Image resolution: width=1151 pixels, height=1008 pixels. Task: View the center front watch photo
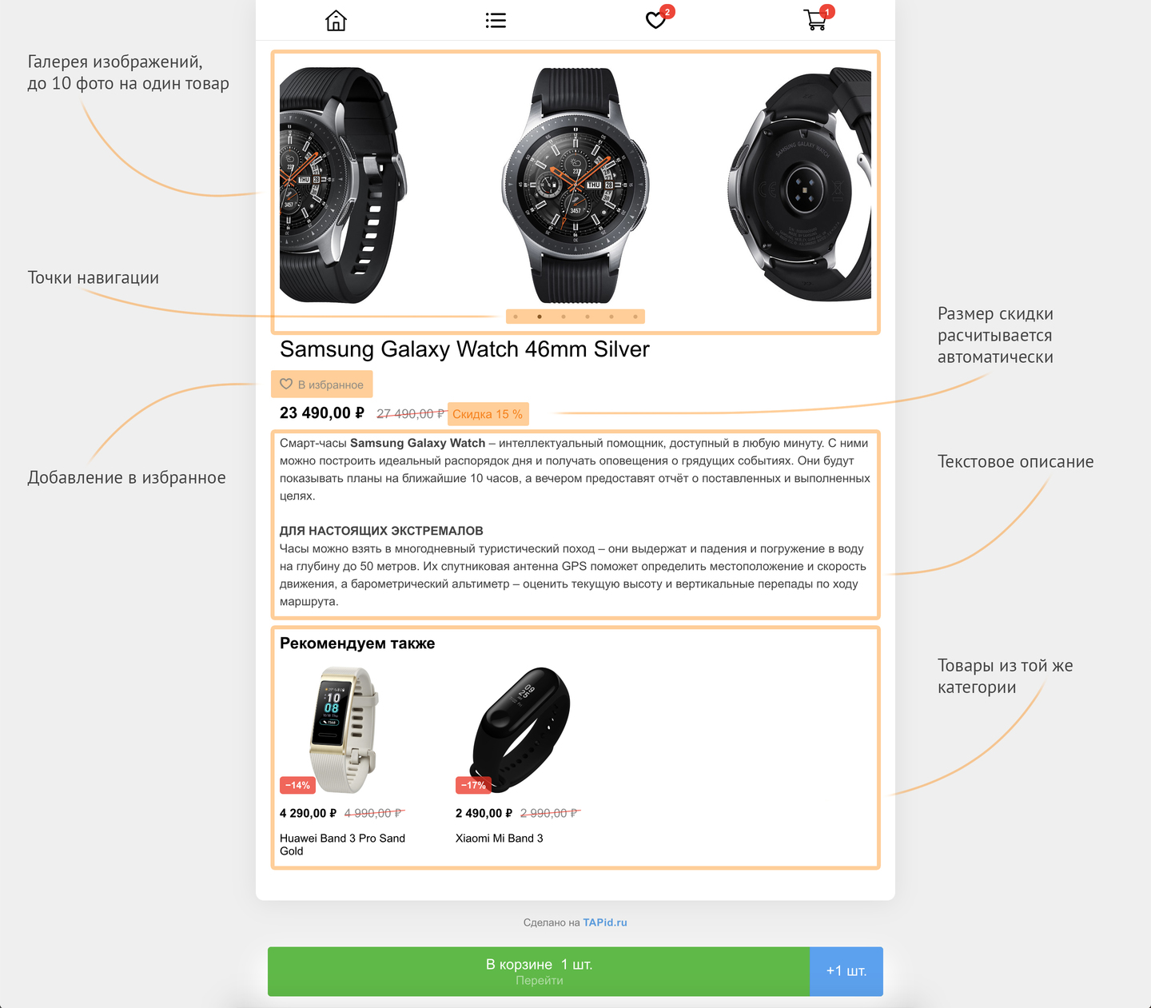tap(575, 185)
